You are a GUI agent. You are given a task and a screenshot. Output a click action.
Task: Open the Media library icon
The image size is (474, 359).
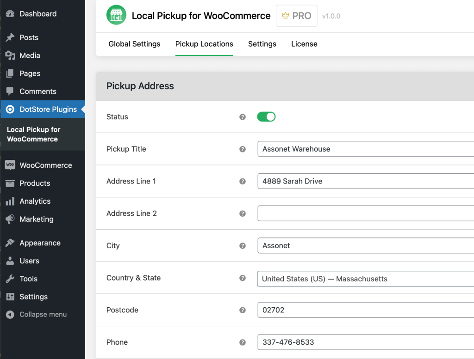click(11, 55)
